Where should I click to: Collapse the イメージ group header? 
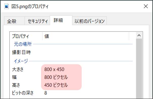[x=21, y=61]
